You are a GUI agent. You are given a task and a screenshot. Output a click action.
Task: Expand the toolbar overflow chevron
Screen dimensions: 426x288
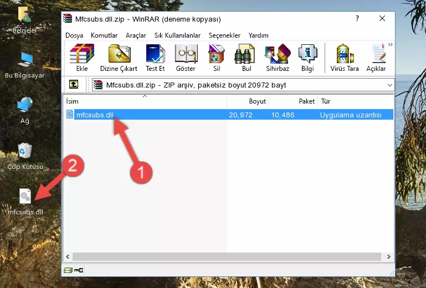click(391, 45)
